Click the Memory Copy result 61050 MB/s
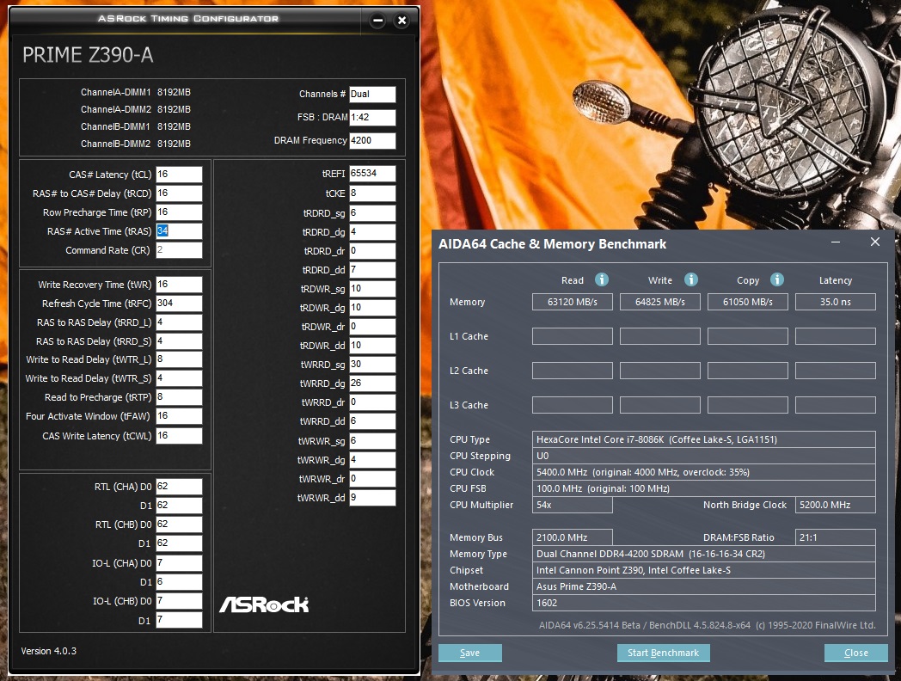The width and height of the screenshot is (901, 681). [x=748, y=302]
